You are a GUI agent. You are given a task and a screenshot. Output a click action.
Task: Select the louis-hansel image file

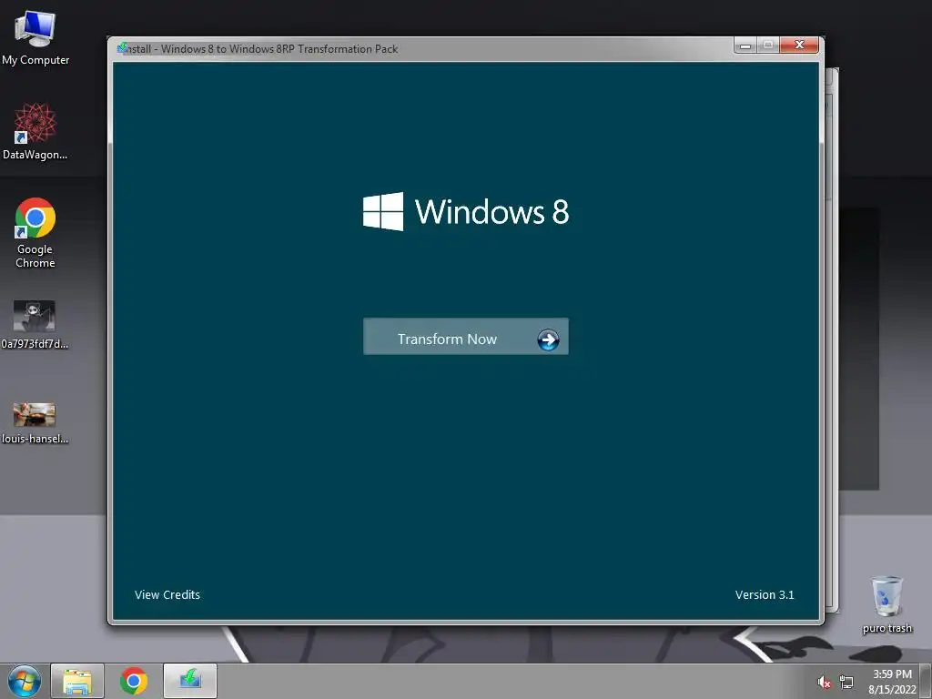click(35, 423)
